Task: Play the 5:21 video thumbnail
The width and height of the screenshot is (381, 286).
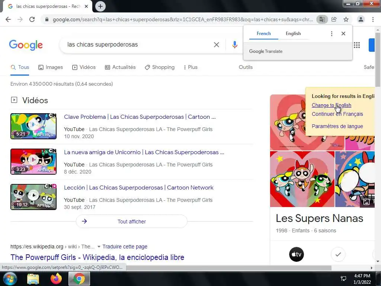Action: pyautogui.click(x=33, y=126)
